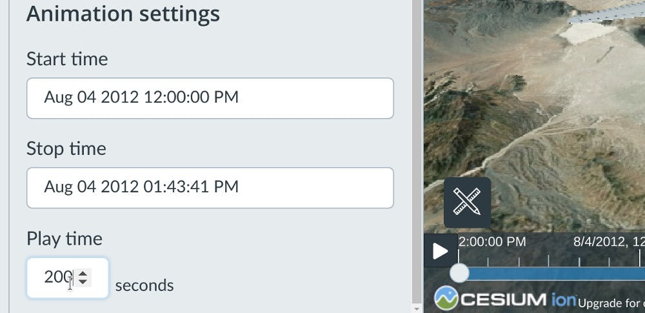Screen dimensions: 645x313
Task: Click on the blue timeline progress bar
Action: [x=555, y=274]
